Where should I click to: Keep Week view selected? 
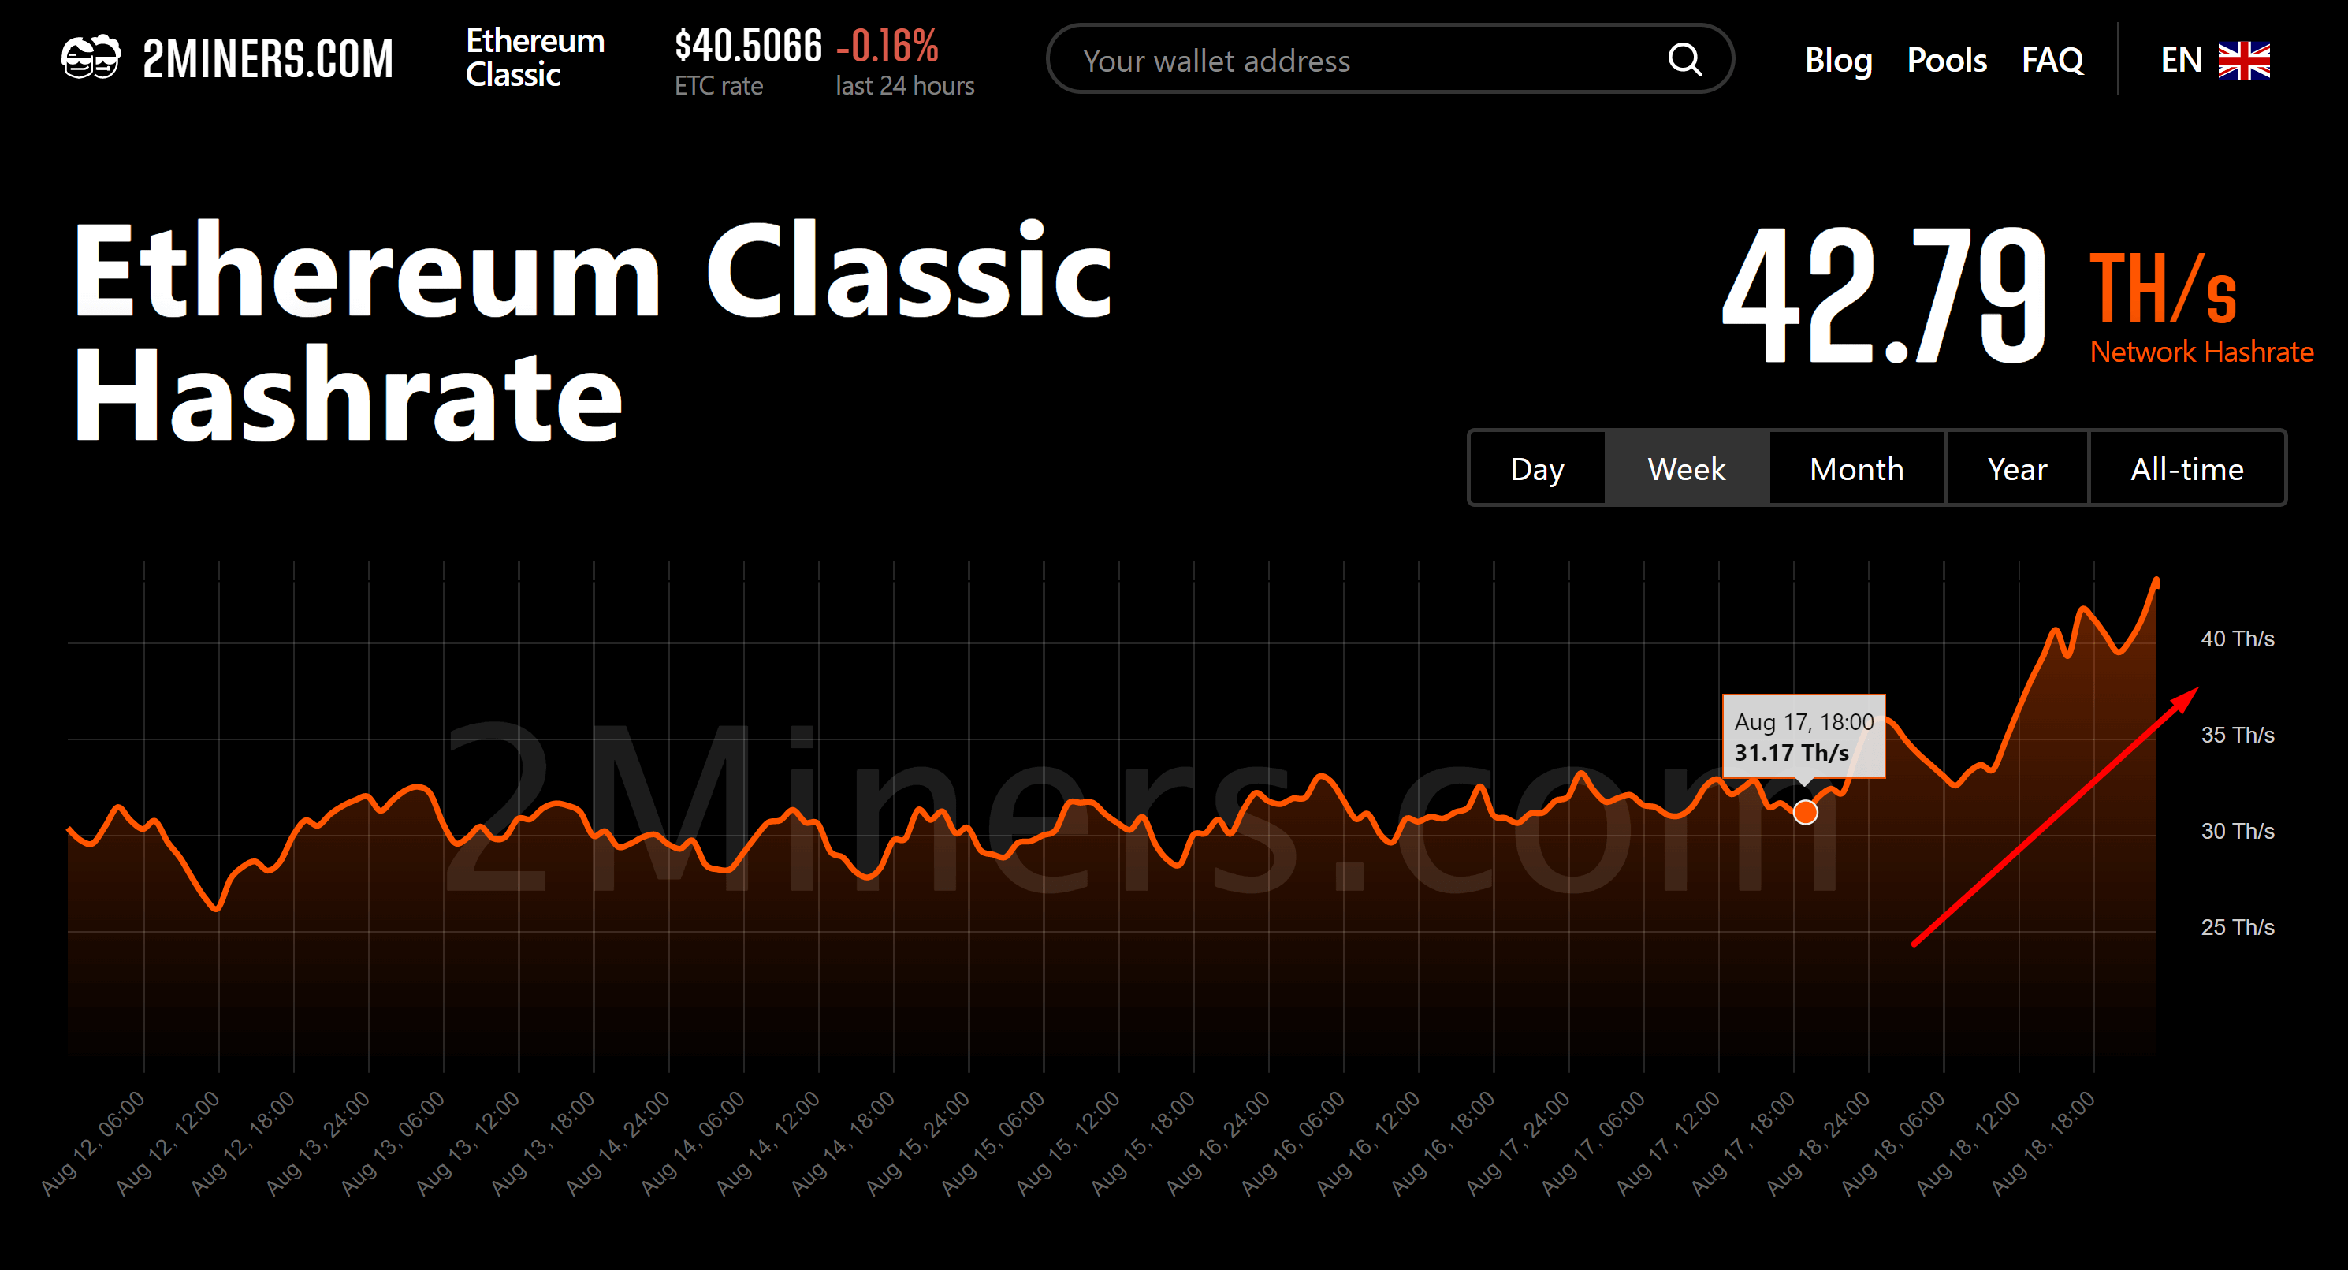click(1686, 468)
